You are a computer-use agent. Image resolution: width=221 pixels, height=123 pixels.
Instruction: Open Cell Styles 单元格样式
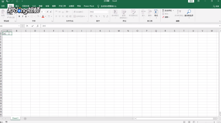click(133, 14)
